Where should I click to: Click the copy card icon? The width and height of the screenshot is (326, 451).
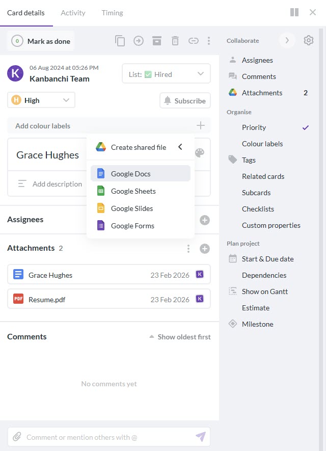(x=120, y=41)
